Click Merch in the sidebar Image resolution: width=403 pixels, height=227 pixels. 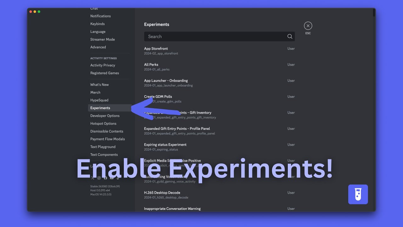(x=95, y=93)
